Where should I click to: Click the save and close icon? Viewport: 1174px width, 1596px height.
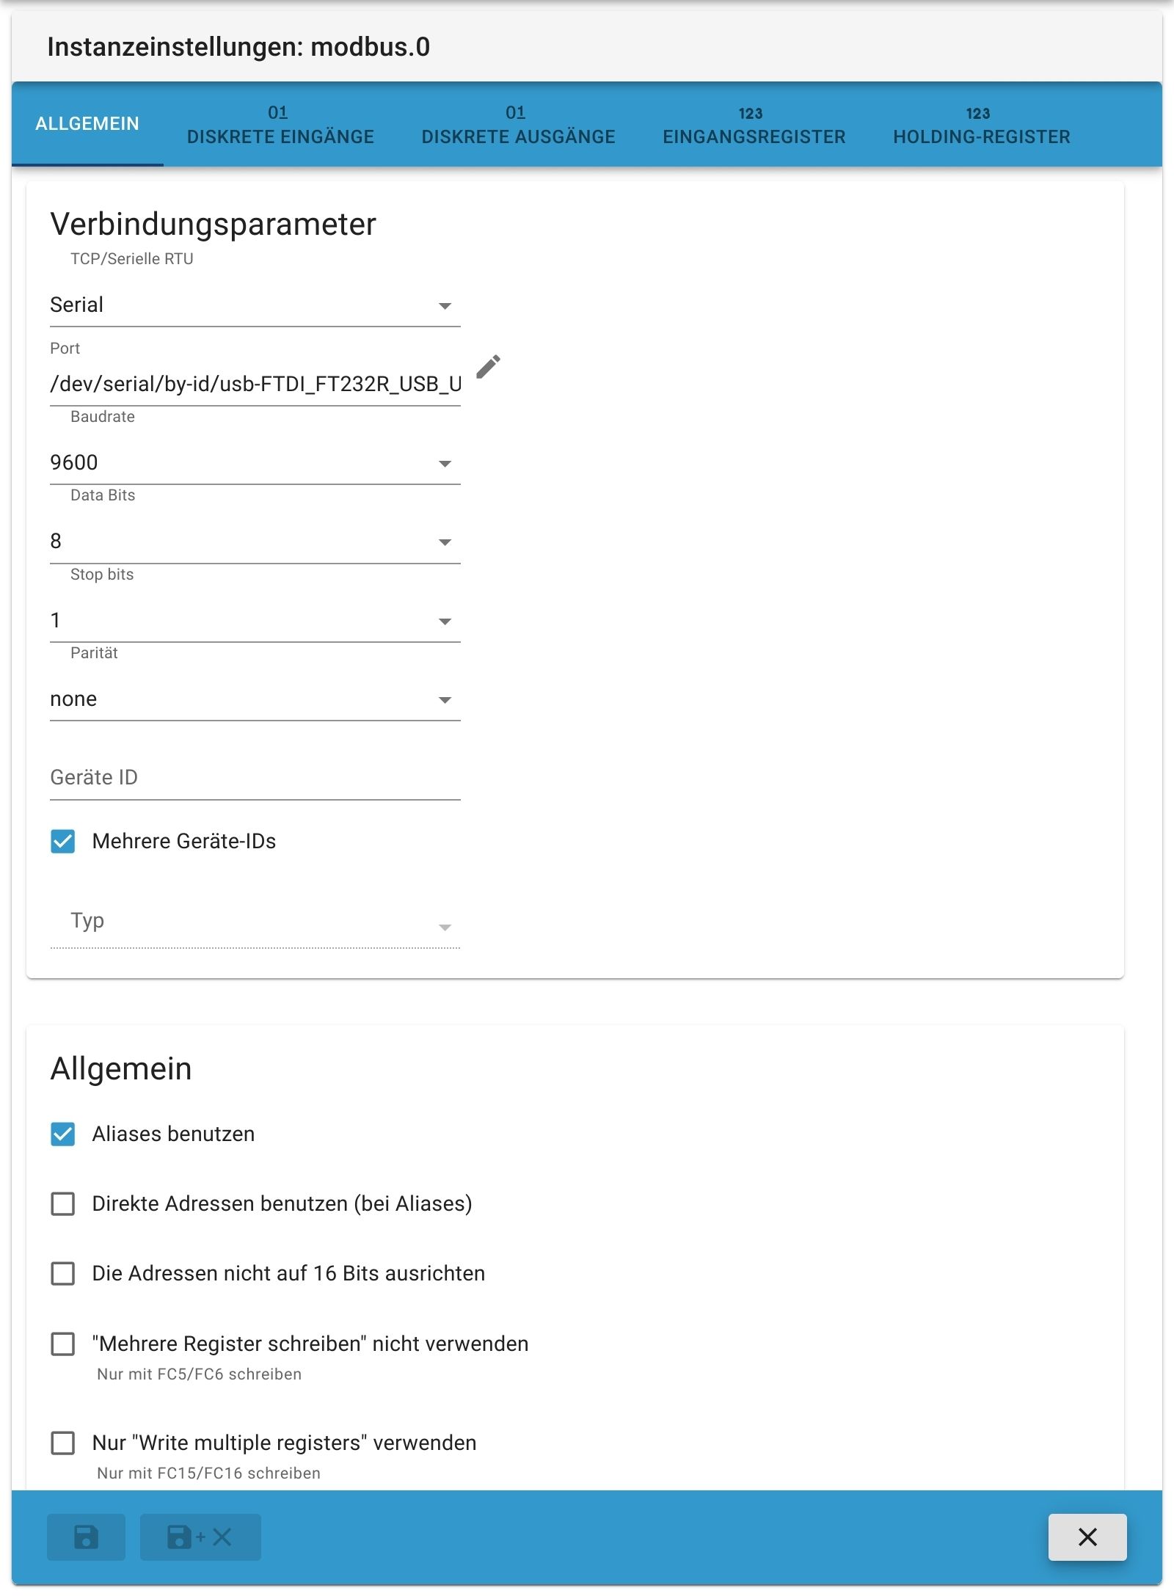200,1537
